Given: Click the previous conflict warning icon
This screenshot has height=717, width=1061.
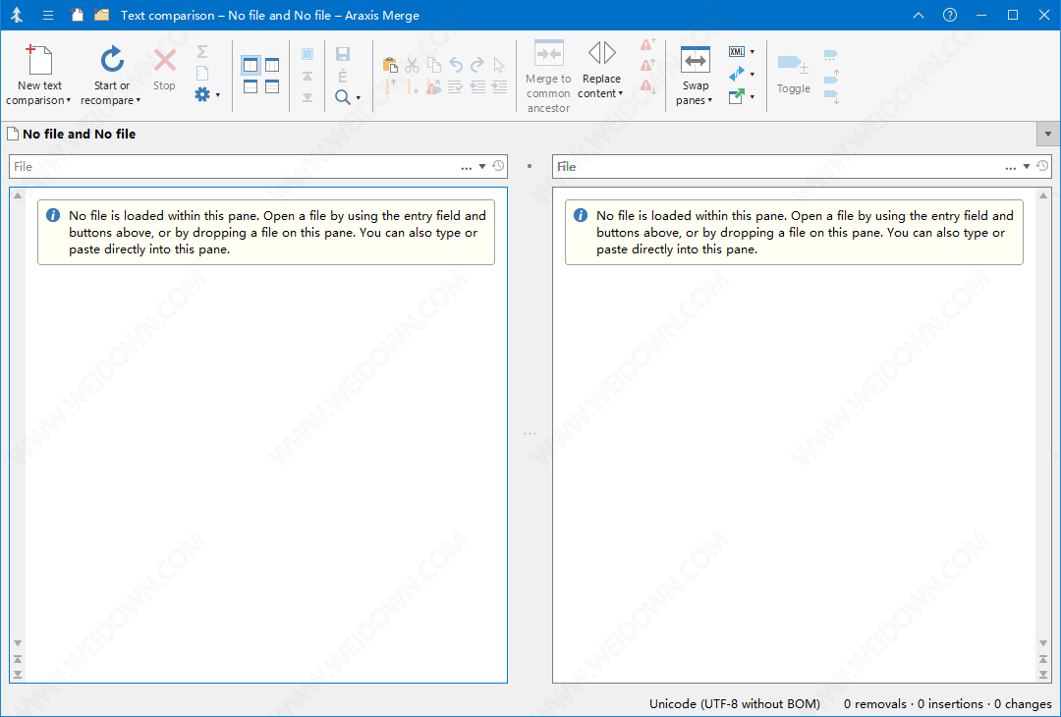Looking at the screenshot, I should [647, 66].
